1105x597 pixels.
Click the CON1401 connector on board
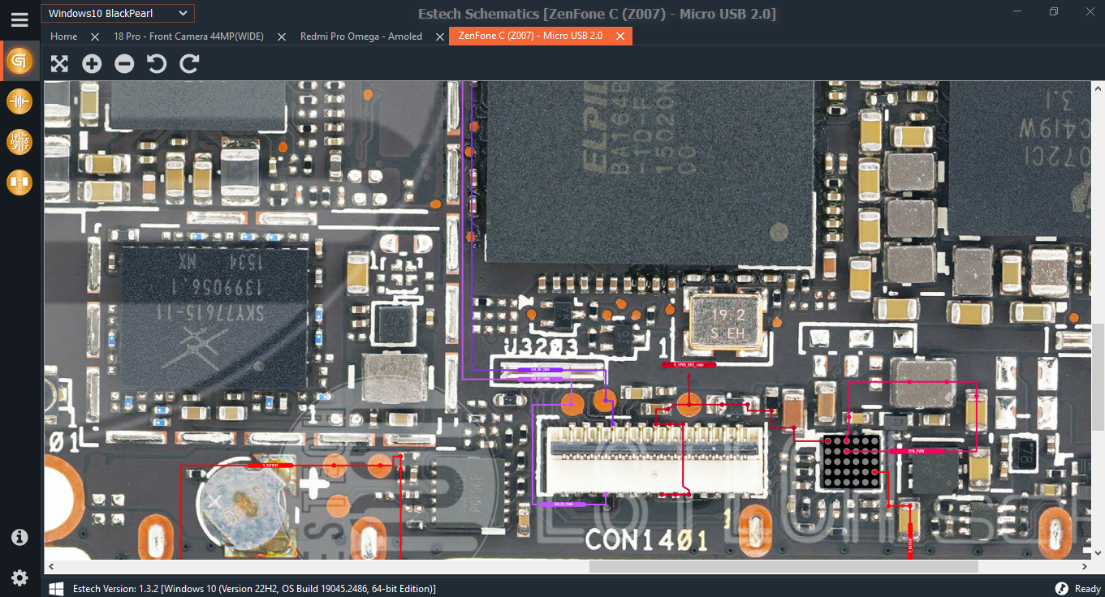coord(657,461)
